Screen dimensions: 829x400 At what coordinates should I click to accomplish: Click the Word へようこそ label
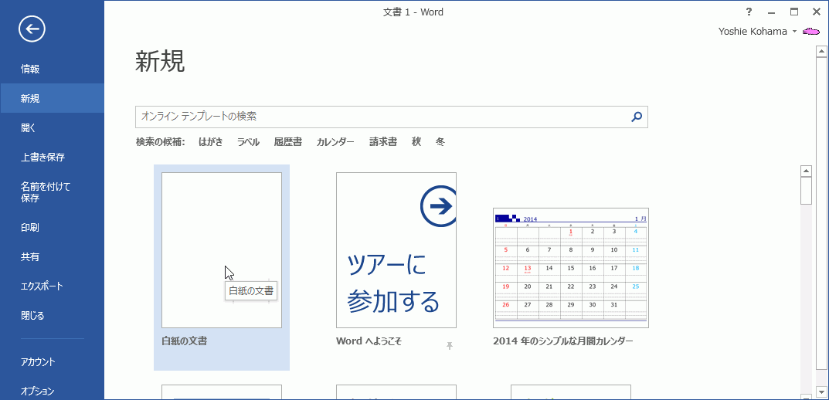pyautogui.click(x=369, y=341)
